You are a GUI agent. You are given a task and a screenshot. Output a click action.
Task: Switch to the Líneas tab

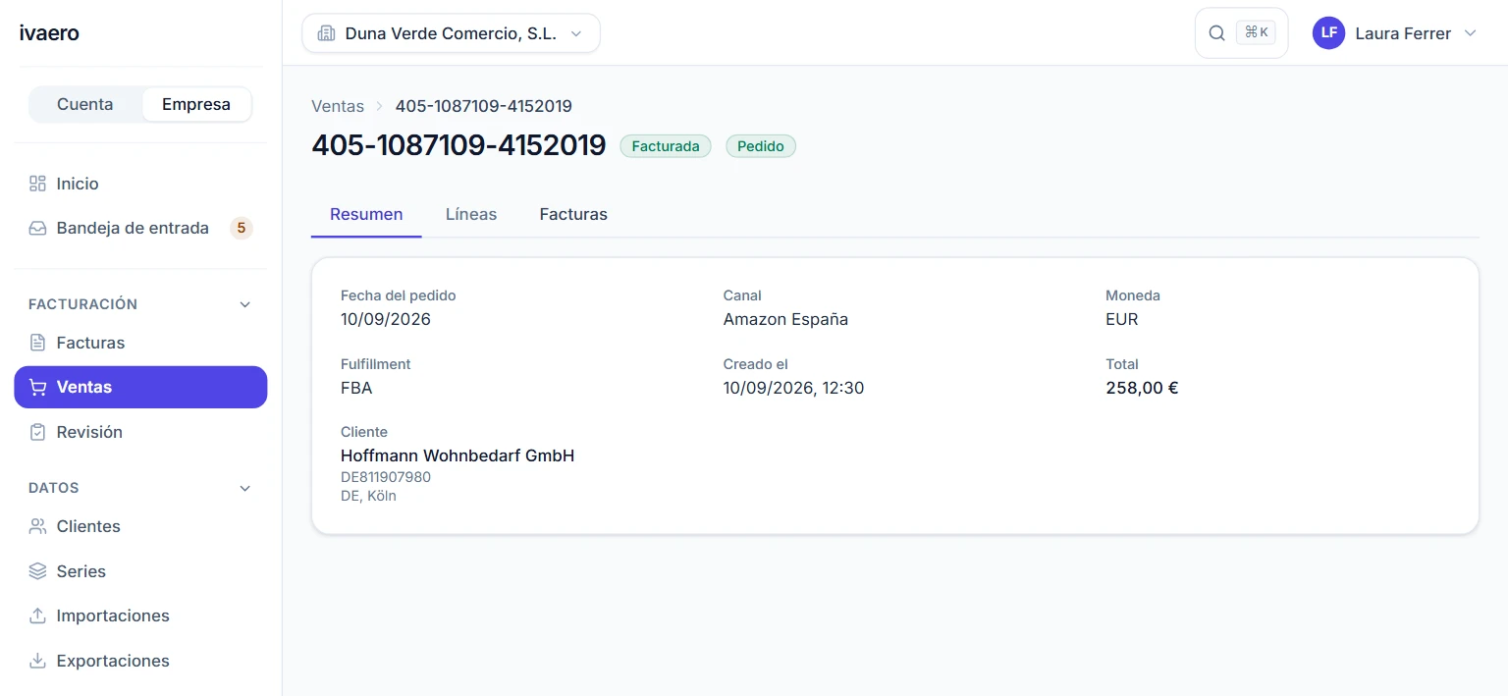[471, 214]
